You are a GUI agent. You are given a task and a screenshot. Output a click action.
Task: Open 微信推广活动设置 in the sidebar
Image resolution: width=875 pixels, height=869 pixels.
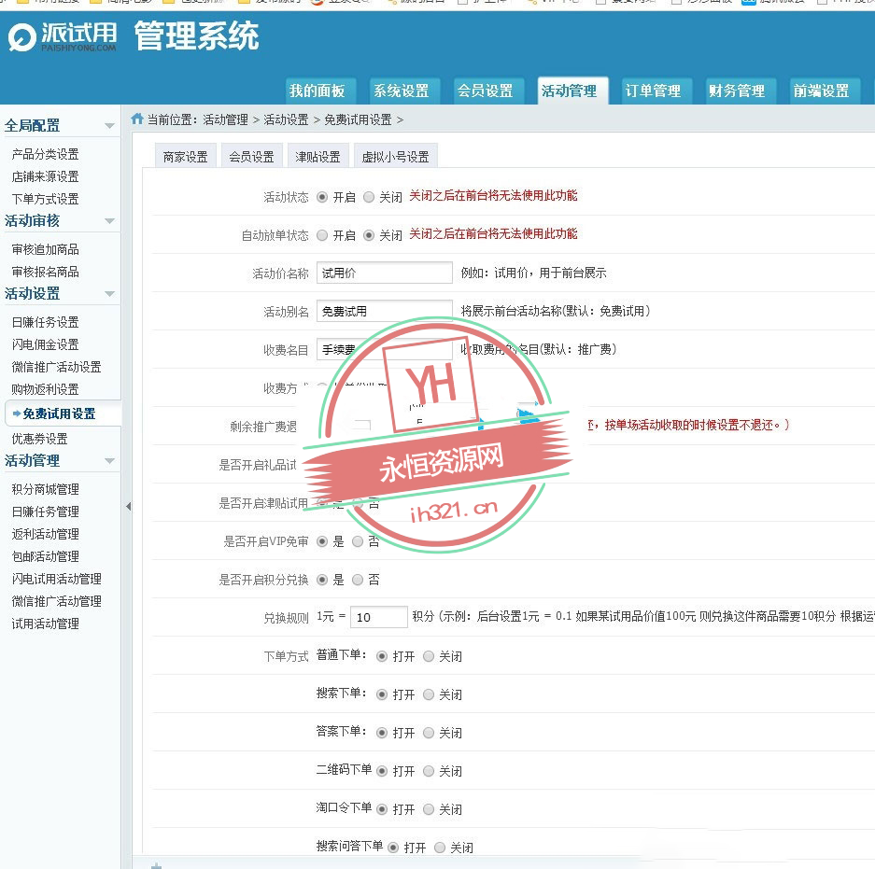pyautogui.click(x=56, y=367)
